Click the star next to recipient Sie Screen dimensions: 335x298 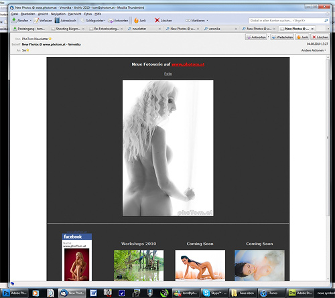27,50
